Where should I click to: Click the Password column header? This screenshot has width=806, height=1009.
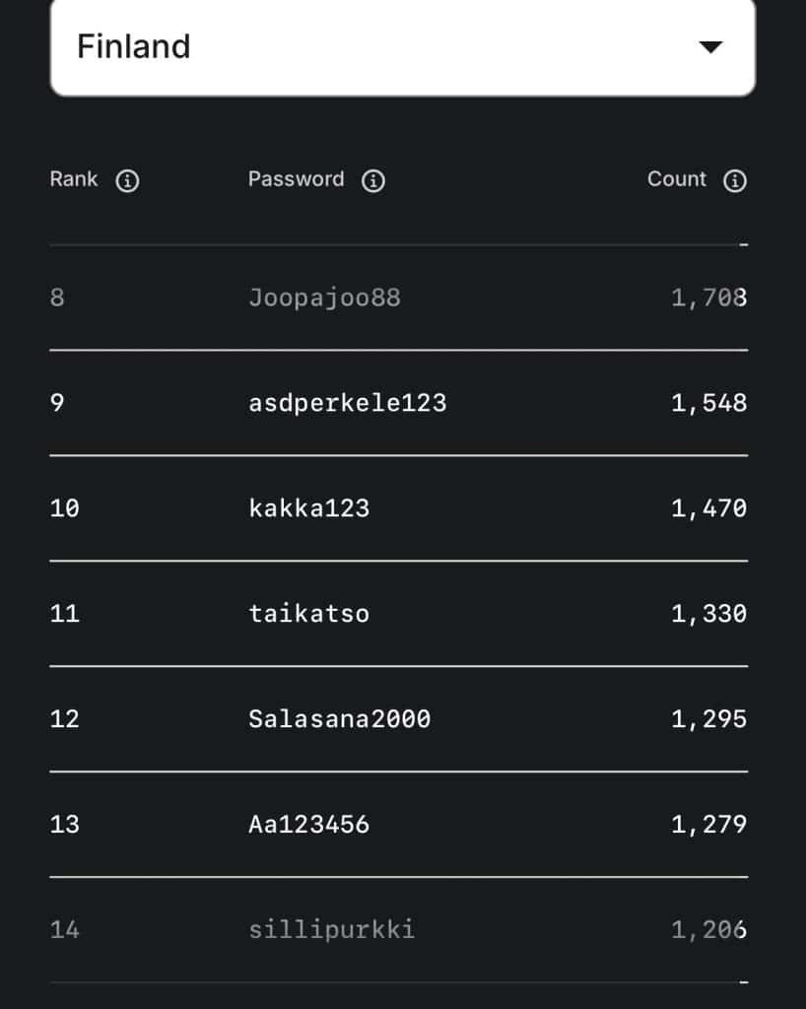pyautogui.click(x=296, y=179)
